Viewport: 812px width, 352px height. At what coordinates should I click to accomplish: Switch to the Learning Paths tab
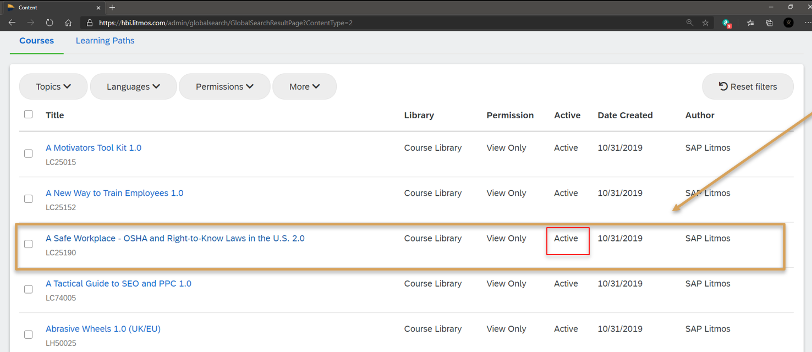(x=105, y=41)
